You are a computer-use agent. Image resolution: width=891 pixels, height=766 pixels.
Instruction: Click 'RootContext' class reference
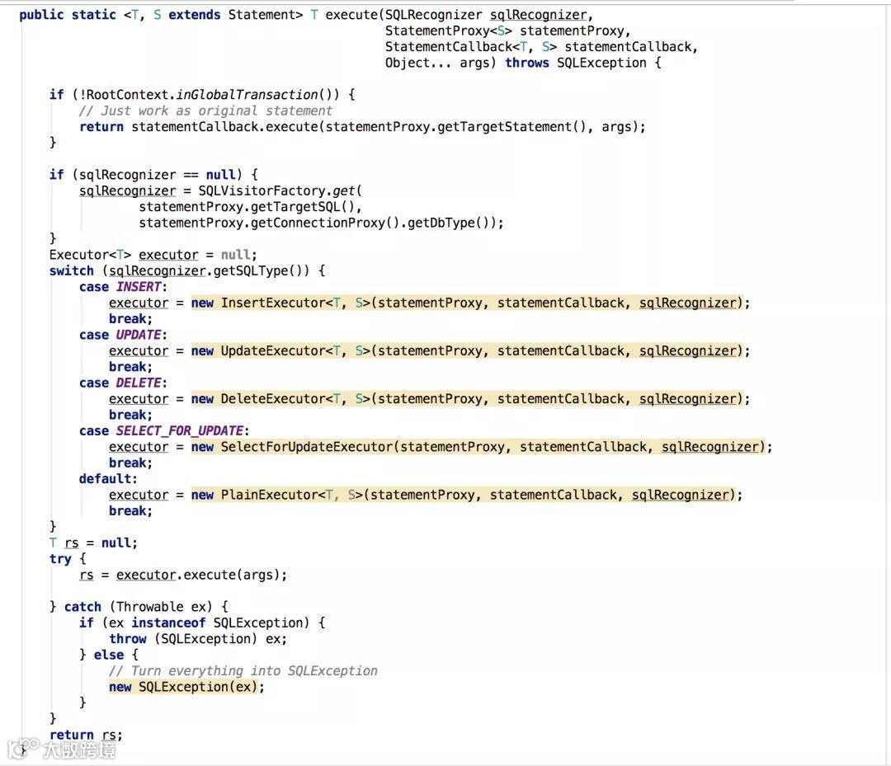click(129, 94)
